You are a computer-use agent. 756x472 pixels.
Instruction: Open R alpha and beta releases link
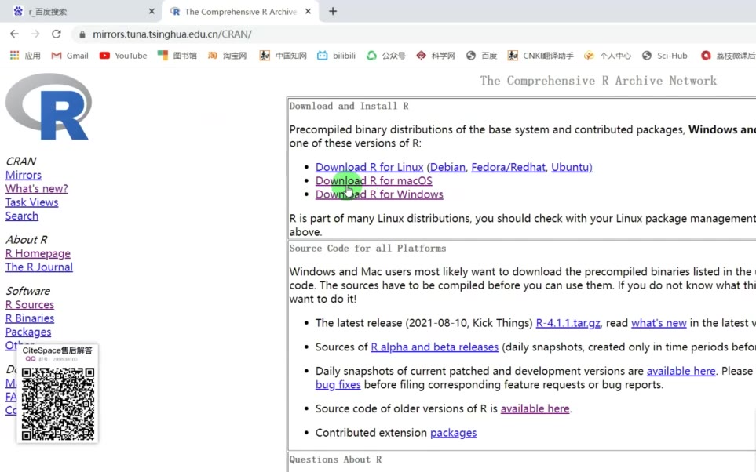tap(434, 347)
